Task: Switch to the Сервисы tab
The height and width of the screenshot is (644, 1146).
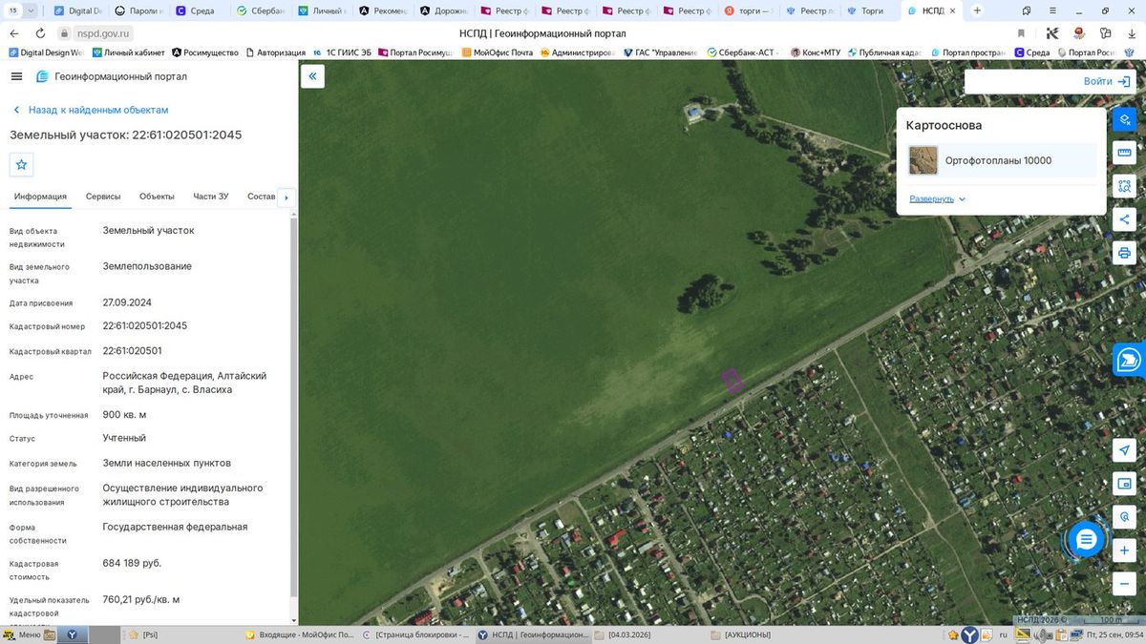Action: (x=103, y=197)
